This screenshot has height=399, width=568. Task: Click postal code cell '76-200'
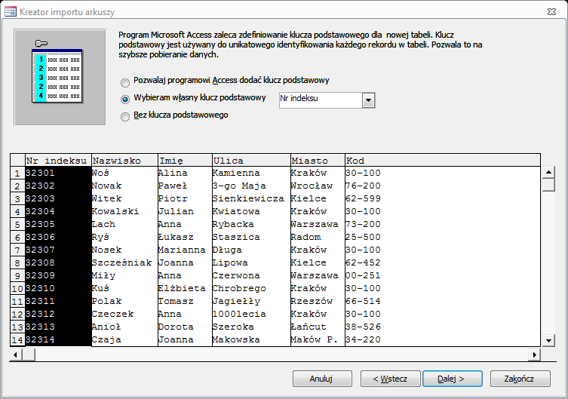(443, 186)
